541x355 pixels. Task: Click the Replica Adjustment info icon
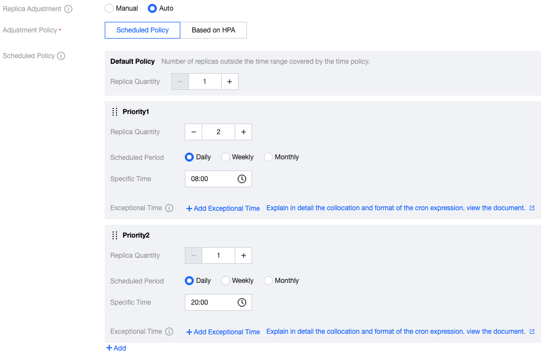pyautogui.click(x=68, y=9)
